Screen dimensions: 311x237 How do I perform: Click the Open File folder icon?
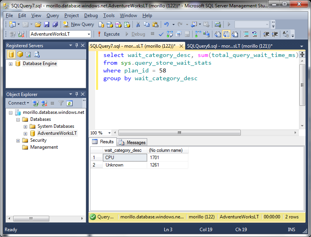pyautogui.click(x=38, y=24)
